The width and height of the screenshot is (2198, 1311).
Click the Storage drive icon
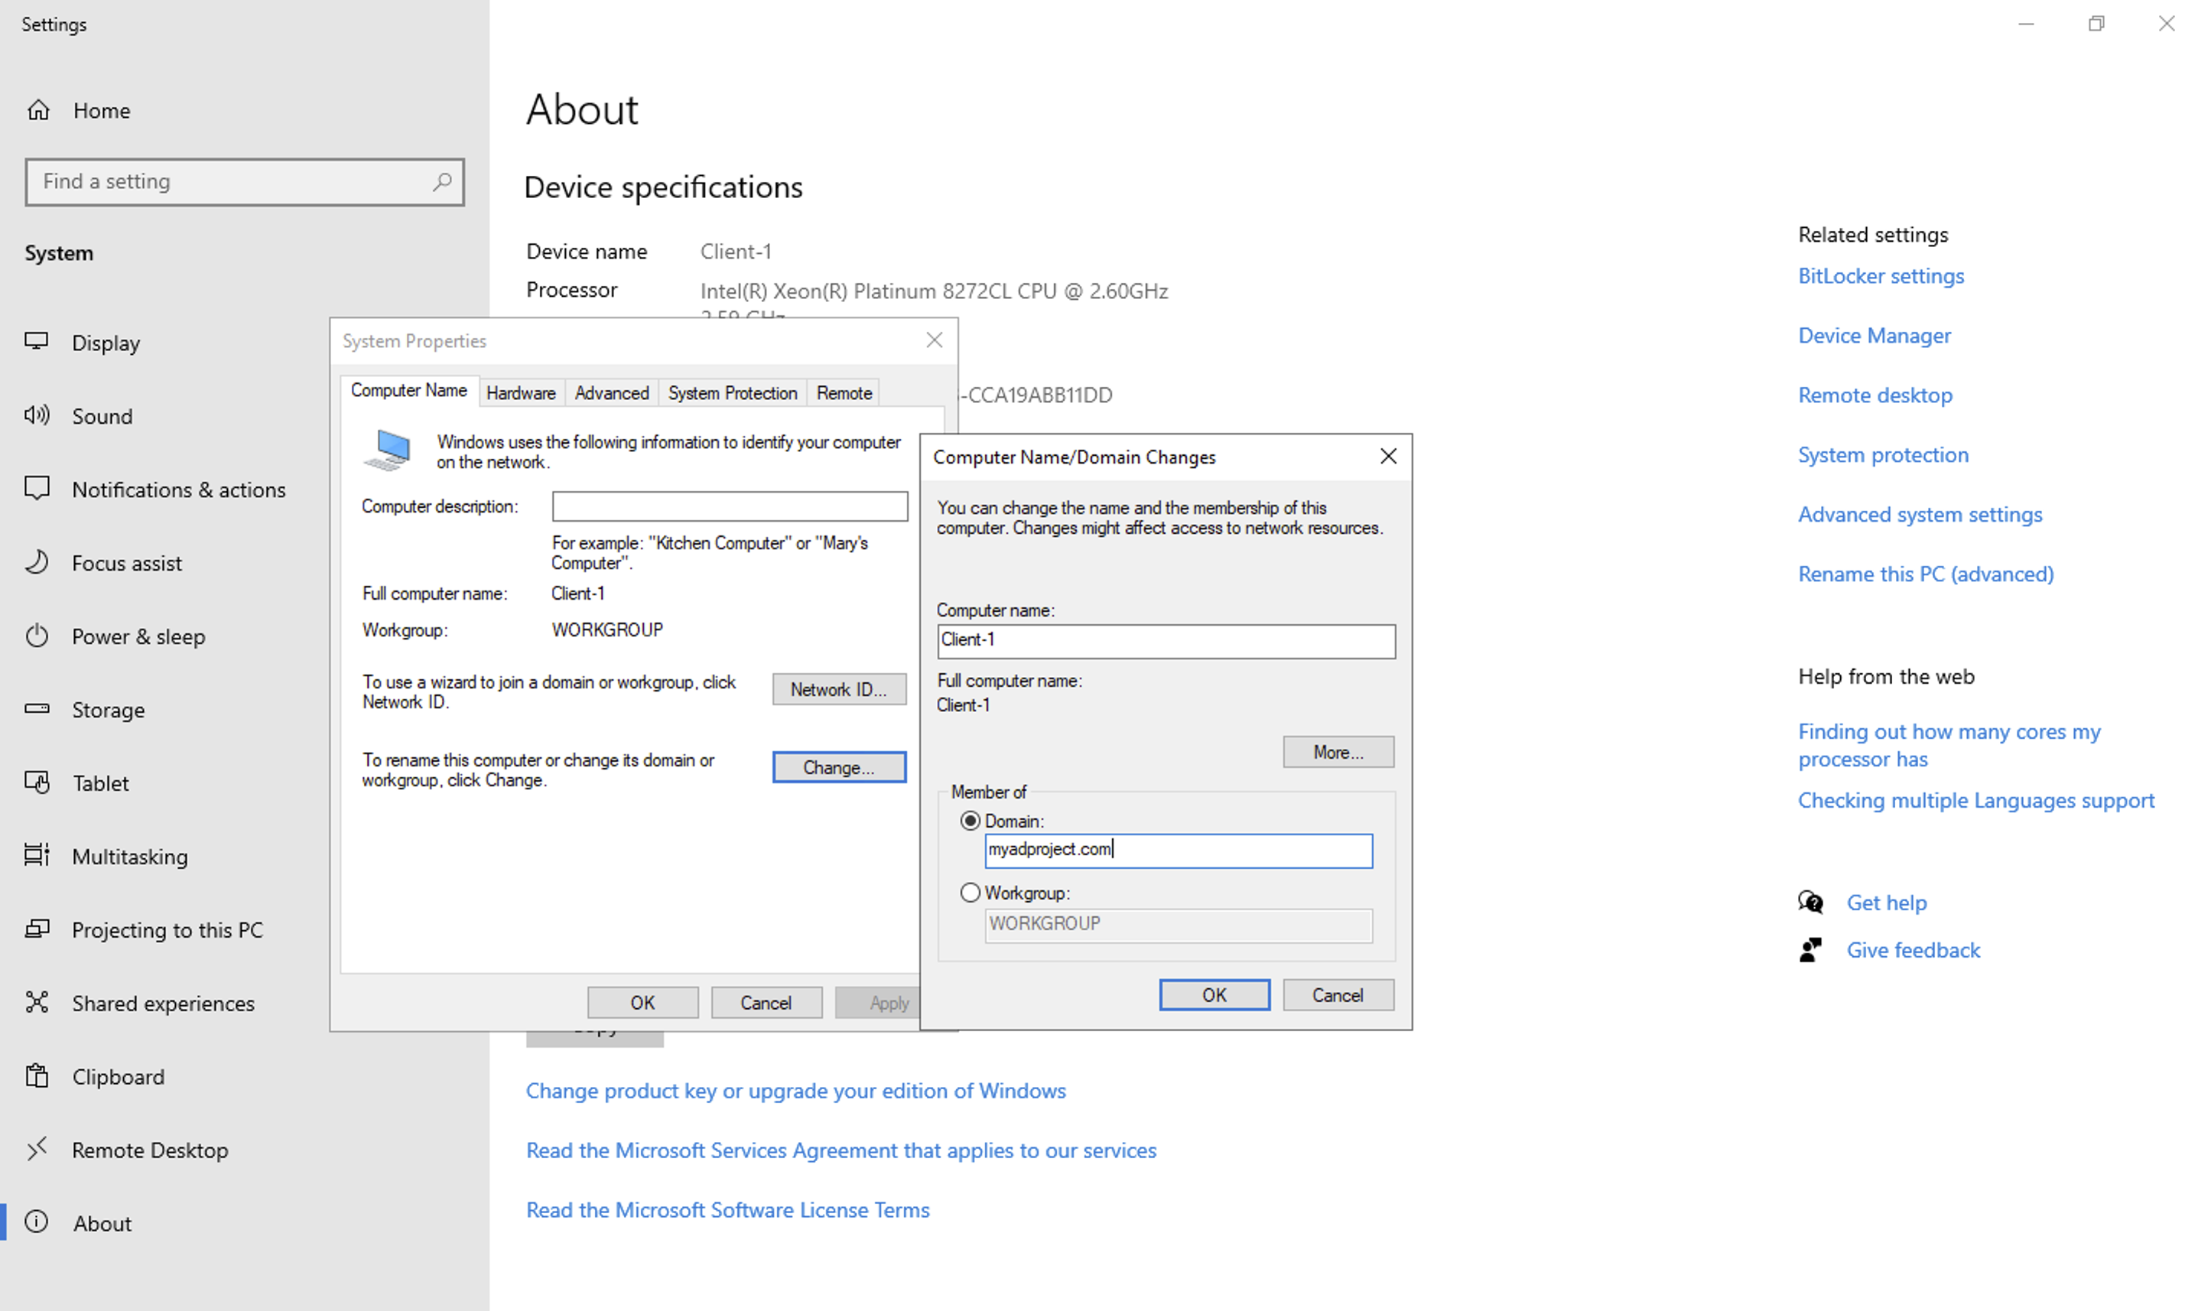pyautogui.click(x=36, y=708)
